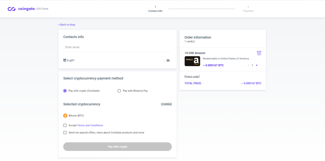This screenshot has height=161, width=325.
Task: Click the Order information heading
Action: tap(198, 37)
